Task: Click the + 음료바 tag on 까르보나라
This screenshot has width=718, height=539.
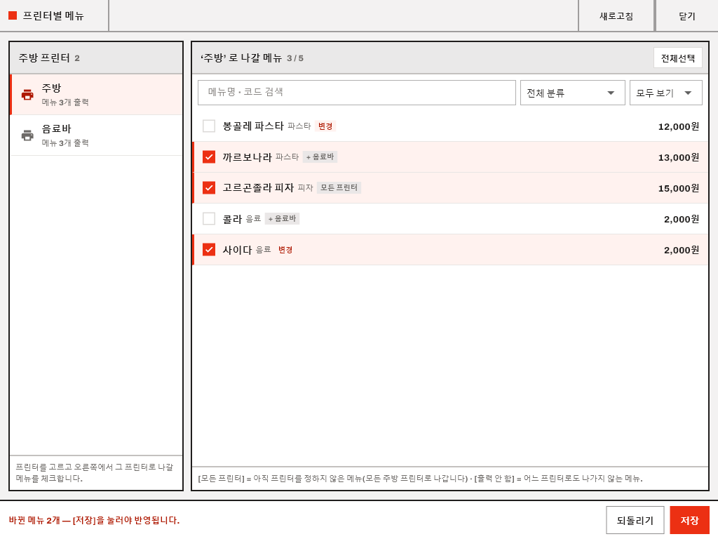Action: [x=320, y=157]
